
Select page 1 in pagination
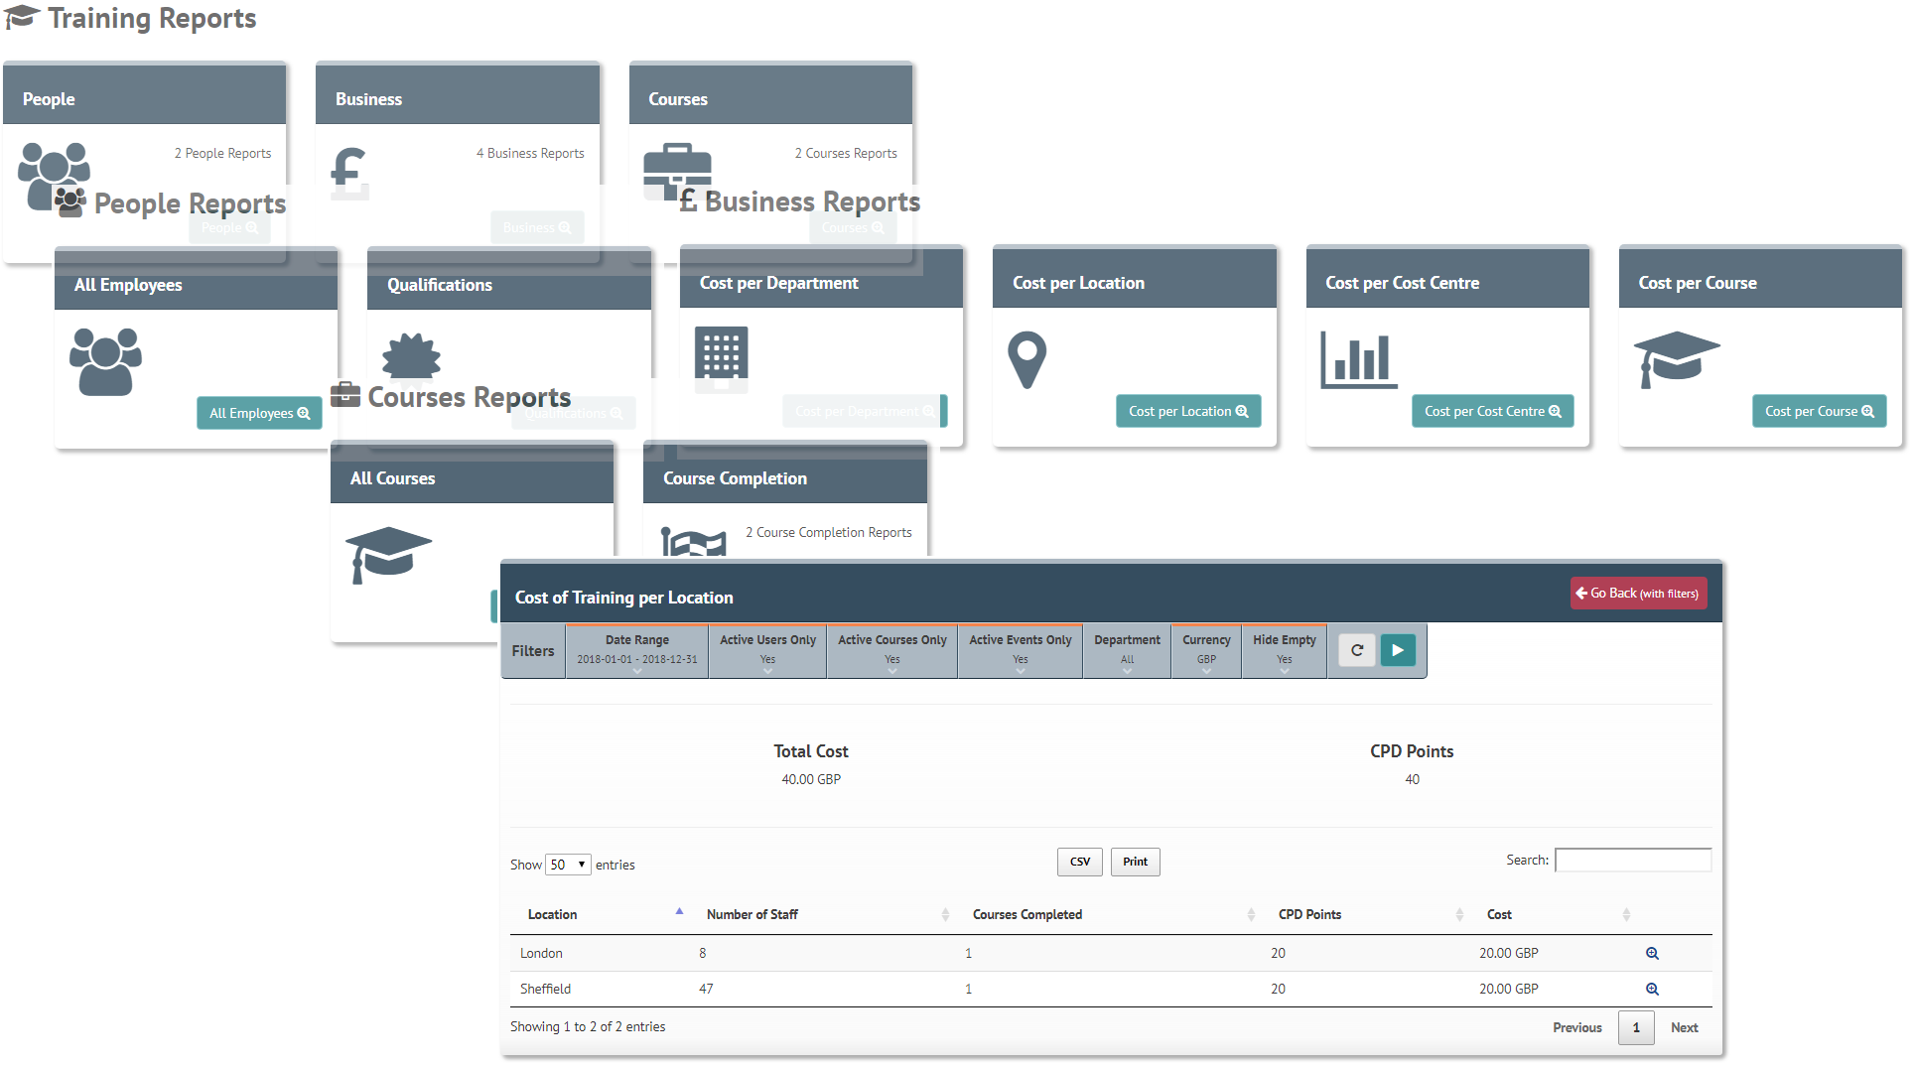1636,1027
